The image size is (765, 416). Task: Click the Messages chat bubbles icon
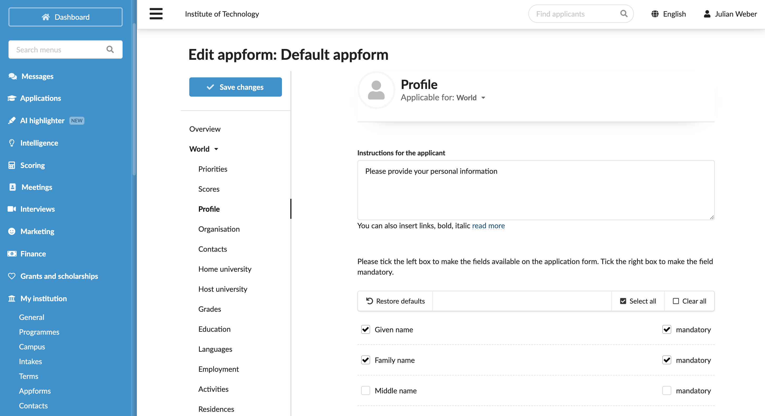click(12, 76)
